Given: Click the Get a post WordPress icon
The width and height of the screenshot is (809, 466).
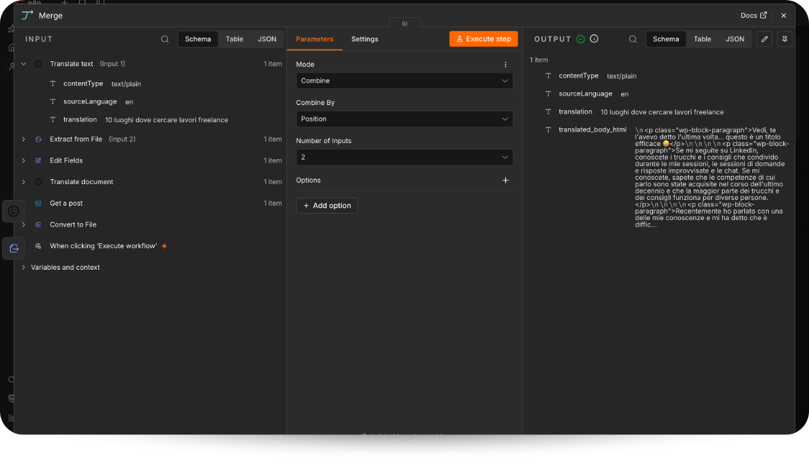Looking at the screenshot, I should pos(38,204).
